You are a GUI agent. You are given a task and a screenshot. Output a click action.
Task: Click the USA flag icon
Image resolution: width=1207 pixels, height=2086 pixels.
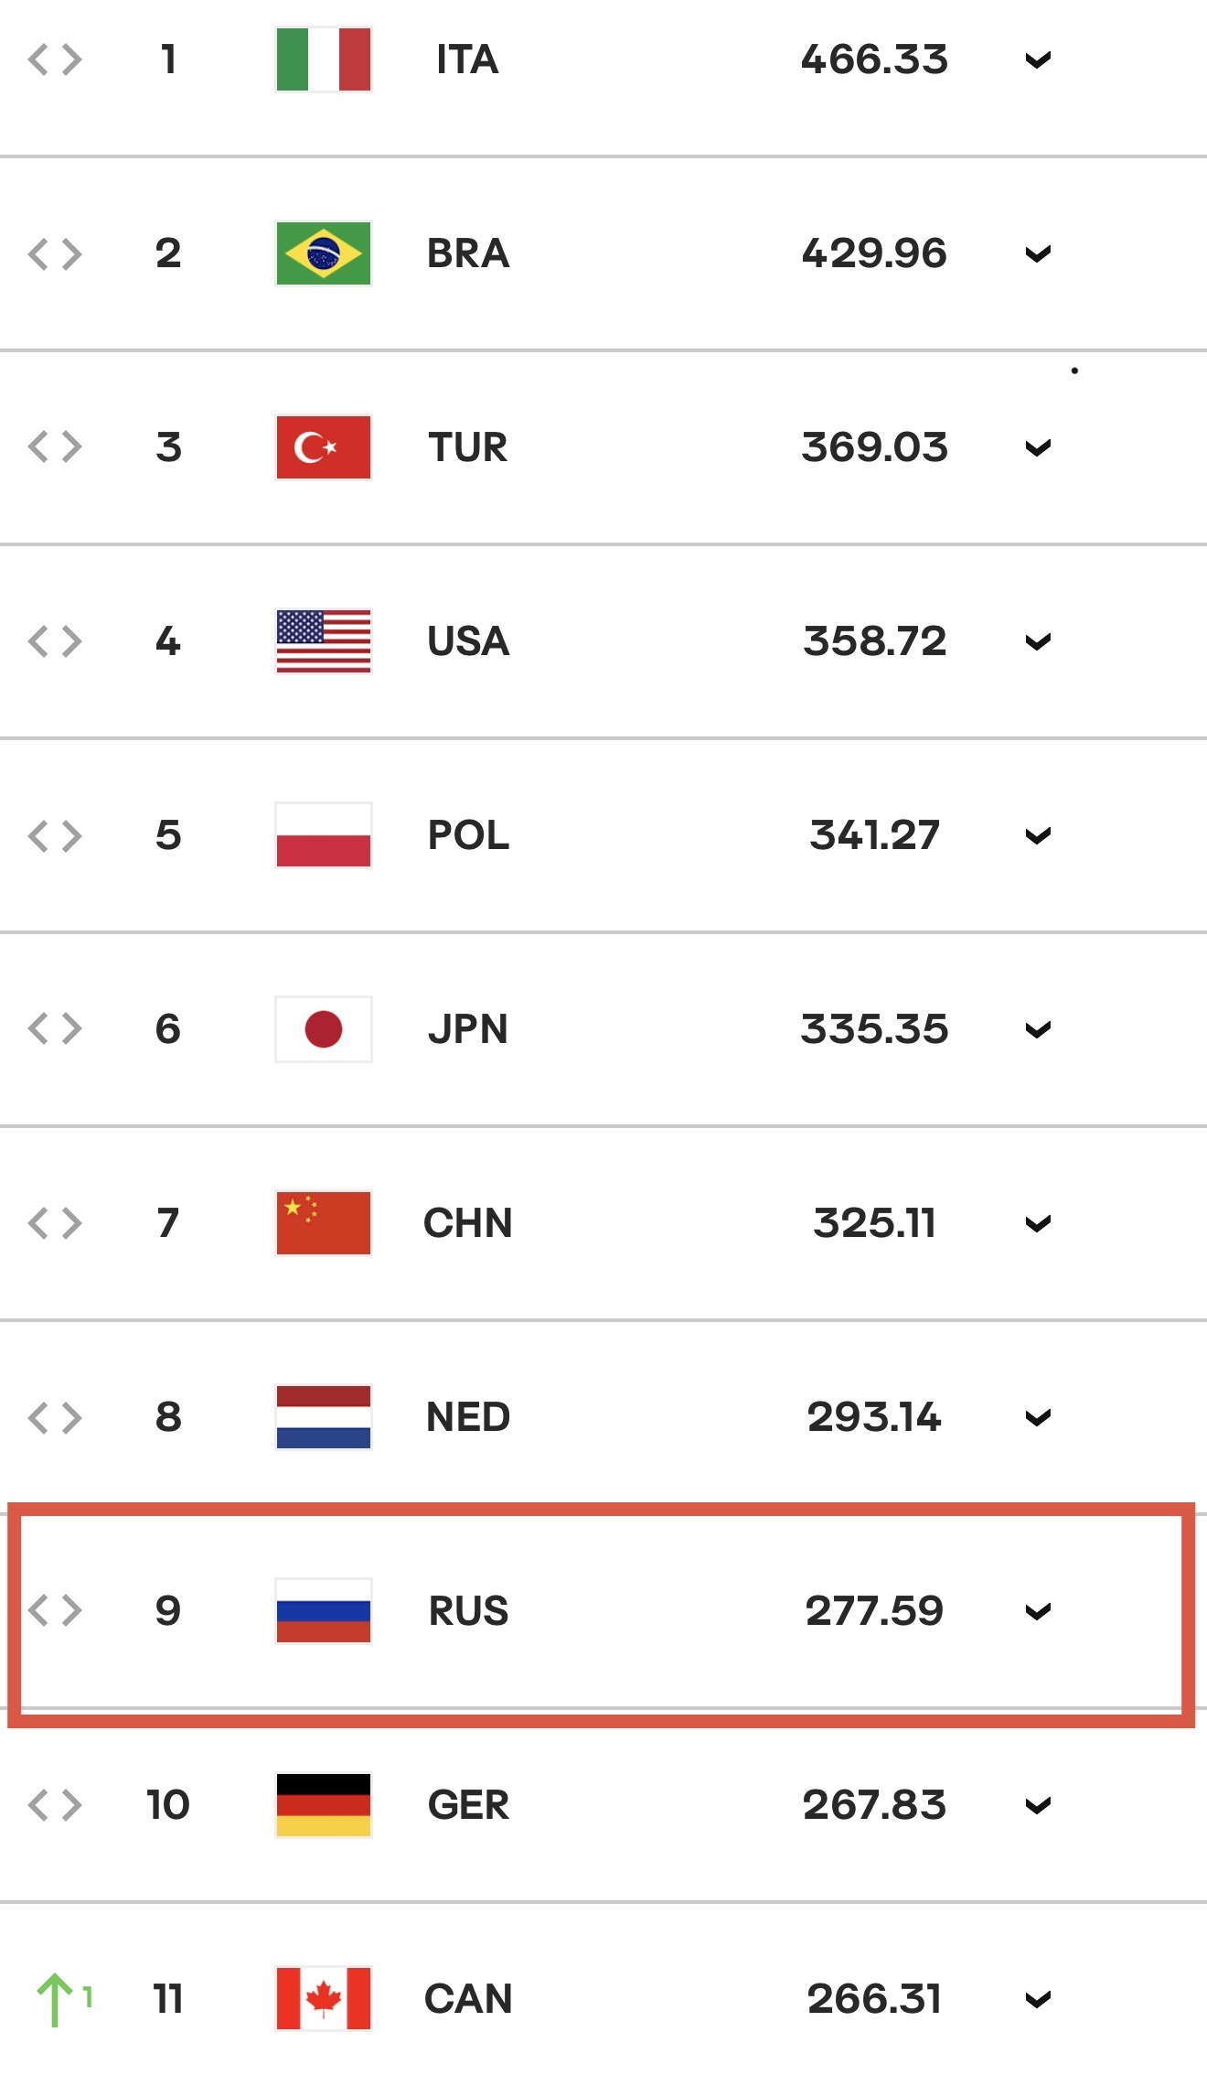click(323, 641)
